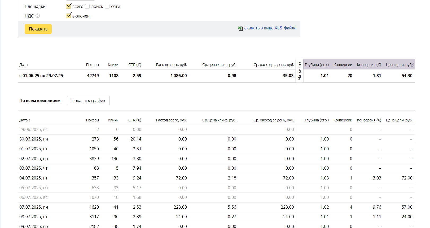Toggle the НДС 'включен' checkbox
Image resolution: width=430 pixels, height=228 pixels.
69,16
